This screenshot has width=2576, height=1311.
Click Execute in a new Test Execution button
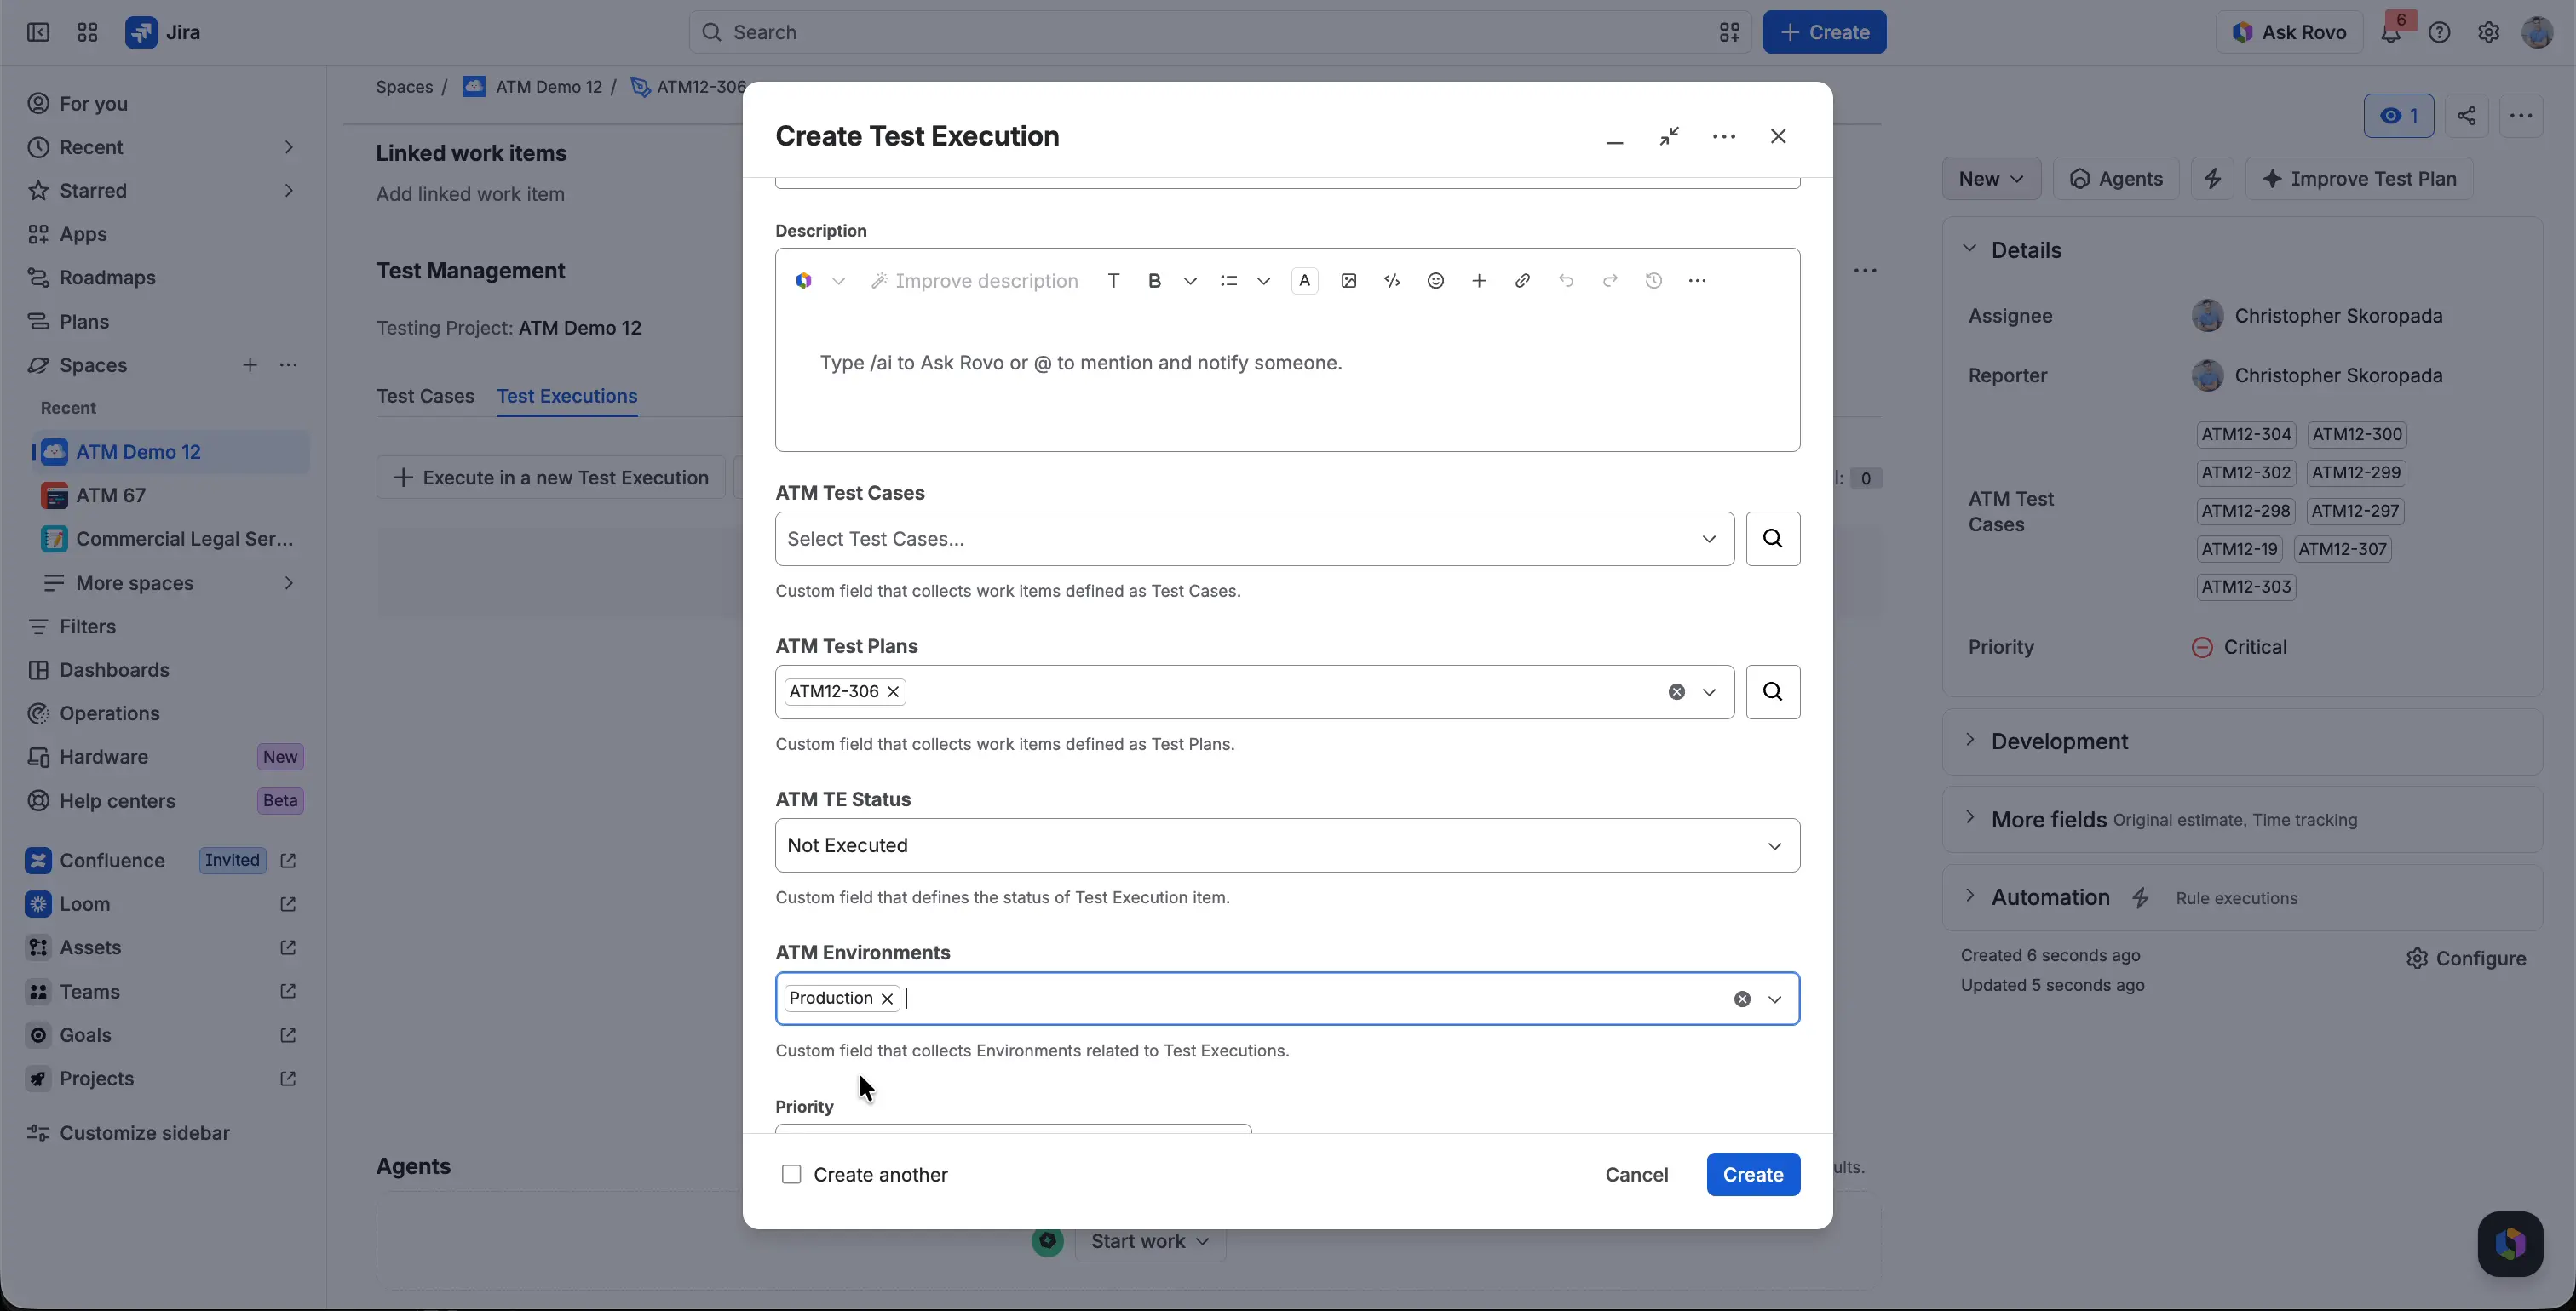click(x=551, y=478)
